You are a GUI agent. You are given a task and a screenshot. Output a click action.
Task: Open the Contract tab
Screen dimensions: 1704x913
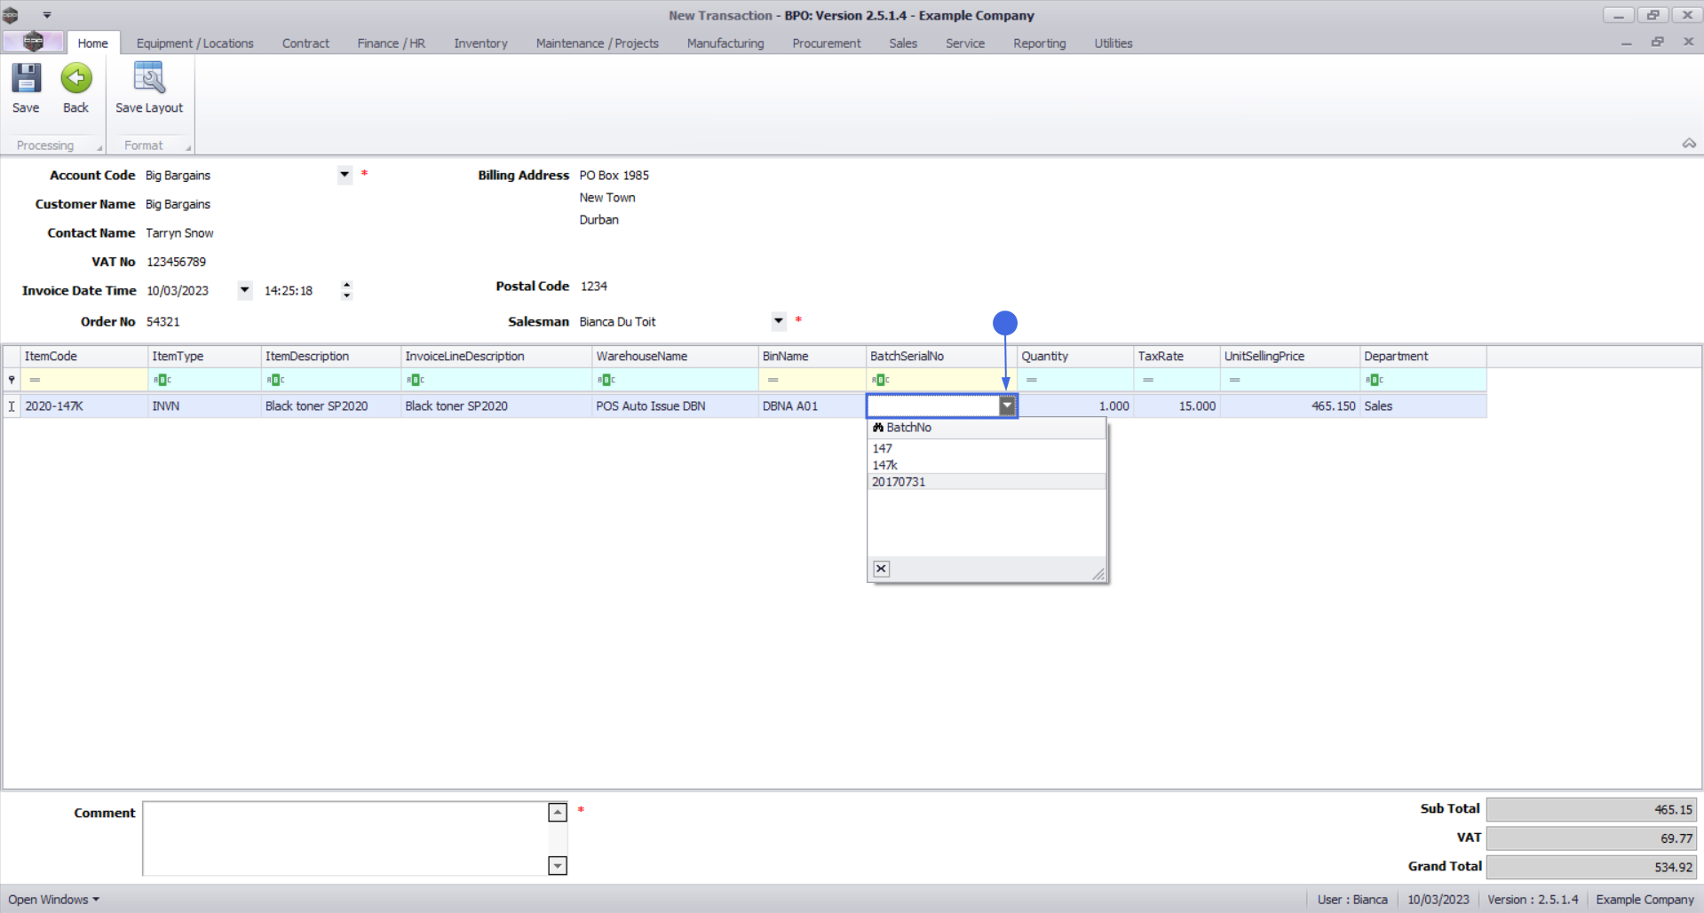click(305, 43)
